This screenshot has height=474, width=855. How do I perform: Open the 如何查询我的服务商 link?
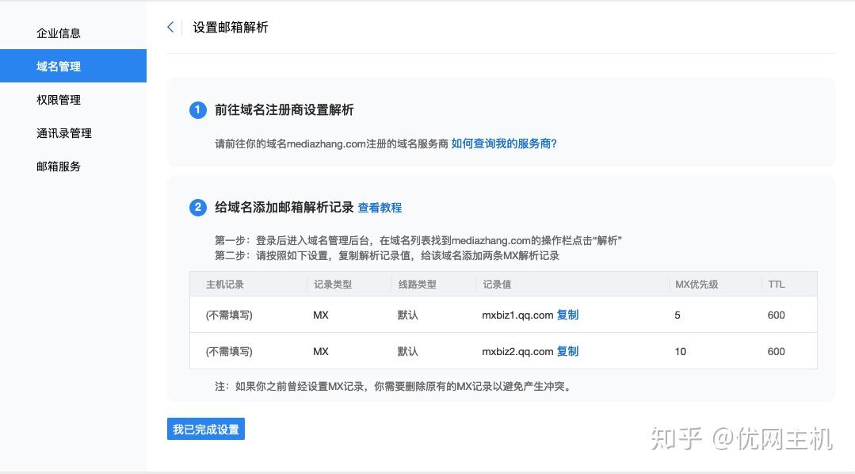[502, 143]
